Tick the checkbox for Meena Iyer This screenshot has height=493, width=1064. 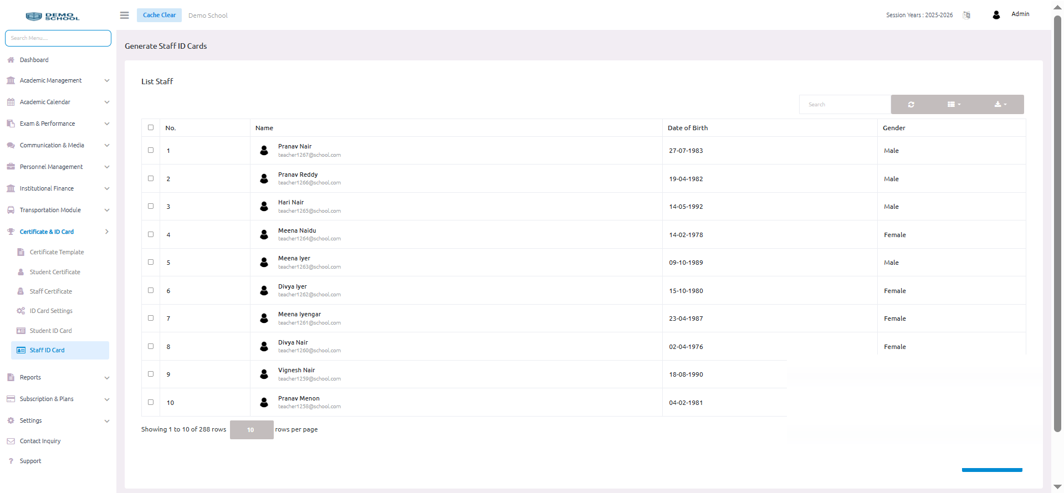(151, 262)
